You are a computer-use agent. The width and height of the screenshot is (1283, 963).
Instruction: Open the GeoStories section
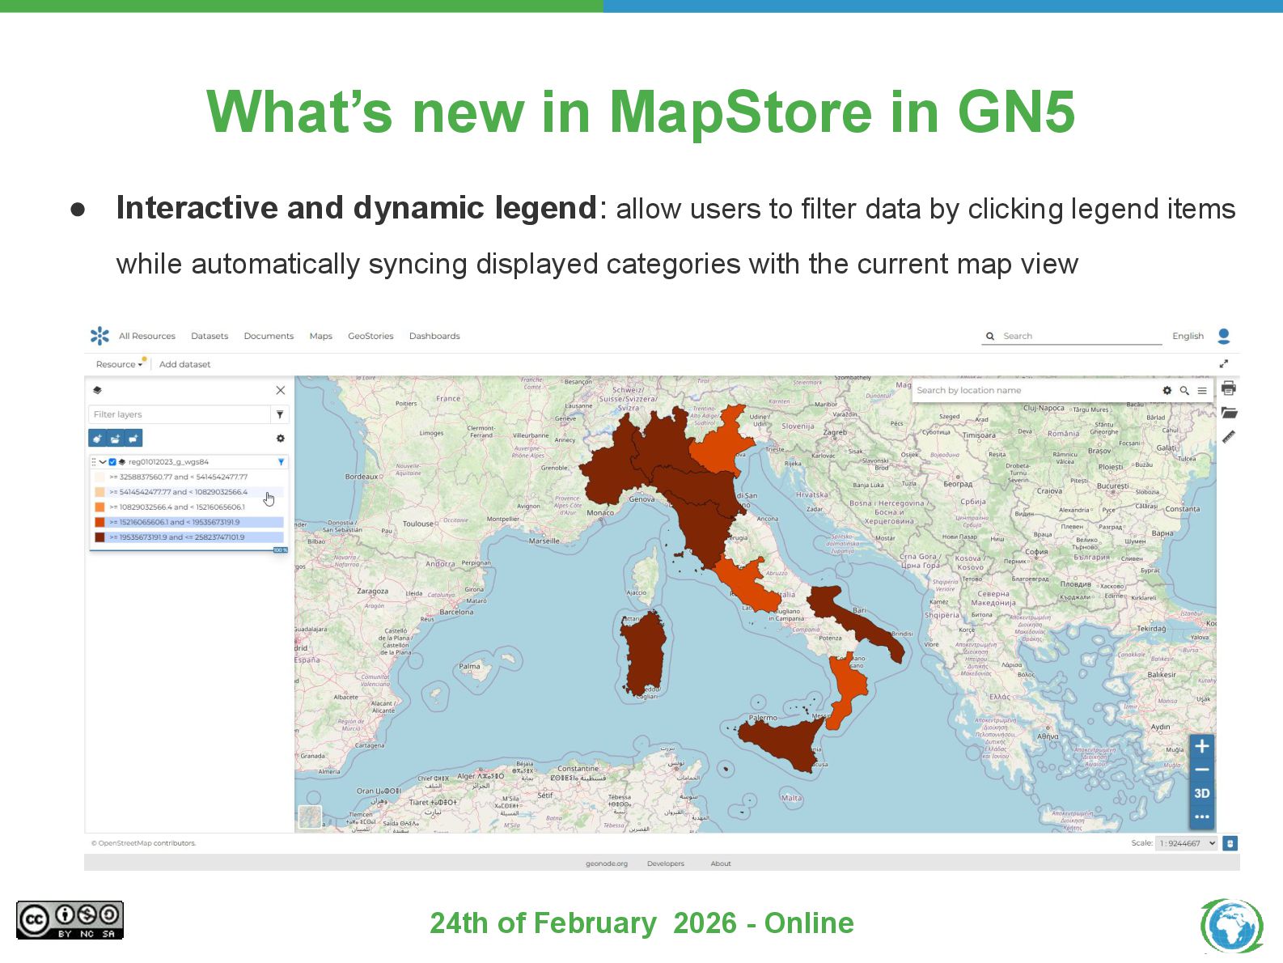[371, 336]
